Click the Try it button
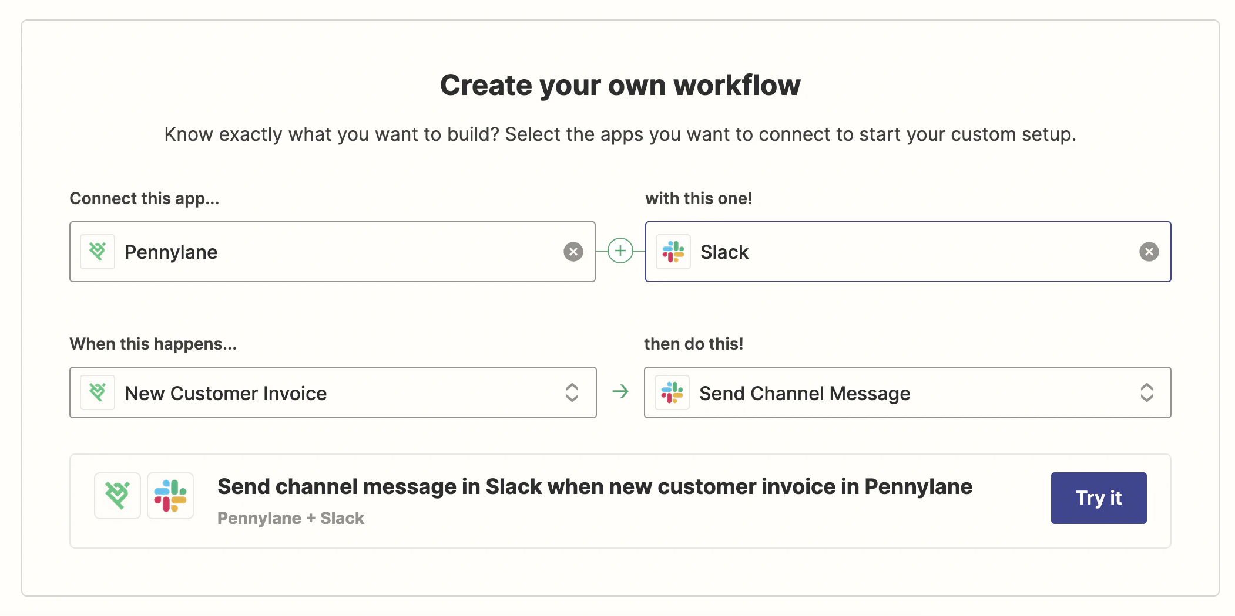The image size is (1235, 616). [x=1099, y=498]
